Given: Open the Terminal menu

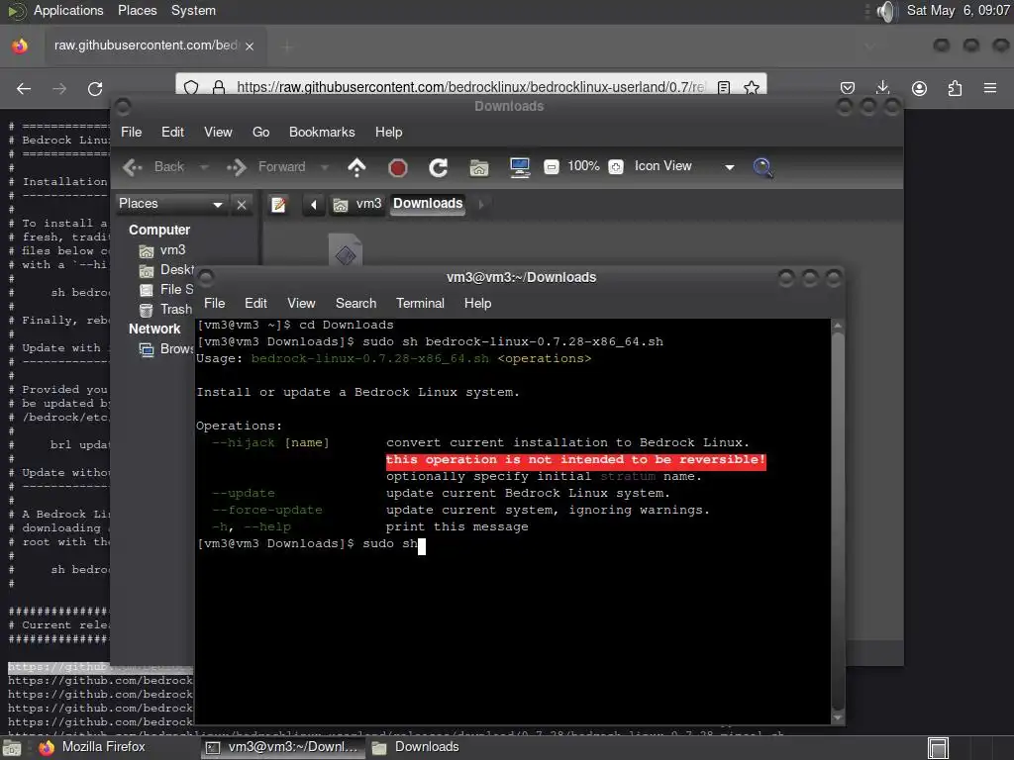Looking at the screenshot, I should click(420, 303).
